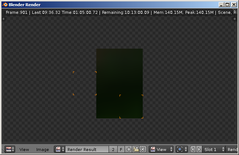Go to the next render slot
This screenshot has width=239, height=155.
(x=199, y=149)
